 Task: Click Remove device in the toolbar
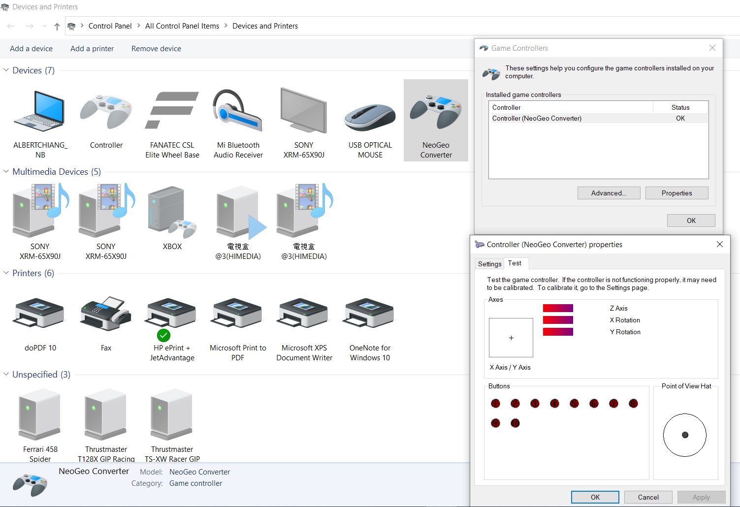tap(156, 49)
